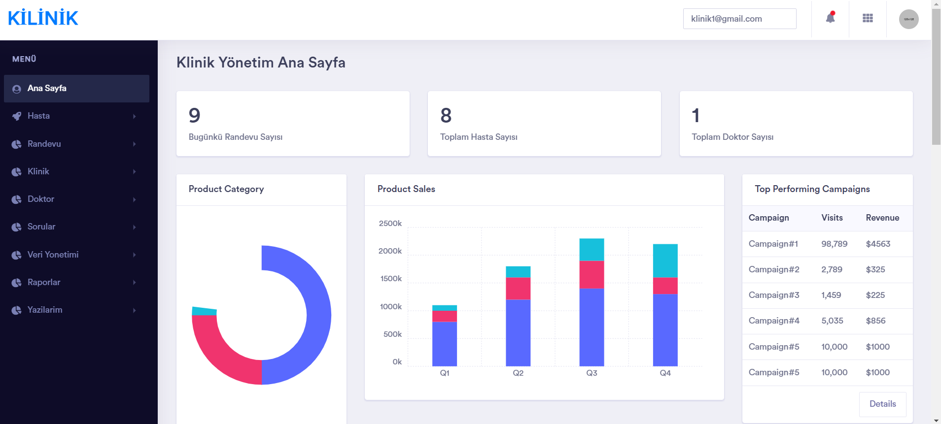Click the Campaign#2 row name
The image size is (941, 424).
pyautogui.click(x=774, y=269)
